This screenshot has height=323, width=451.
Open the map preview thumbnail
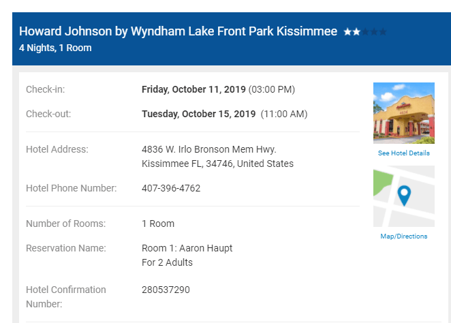[403, 196]
